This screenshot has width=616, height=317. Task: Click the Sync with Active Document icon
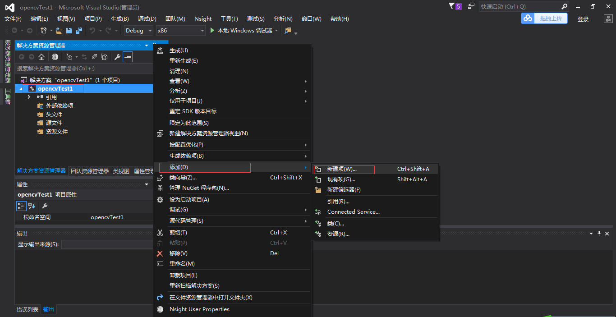pyautogui.click(x=85, y=57)
